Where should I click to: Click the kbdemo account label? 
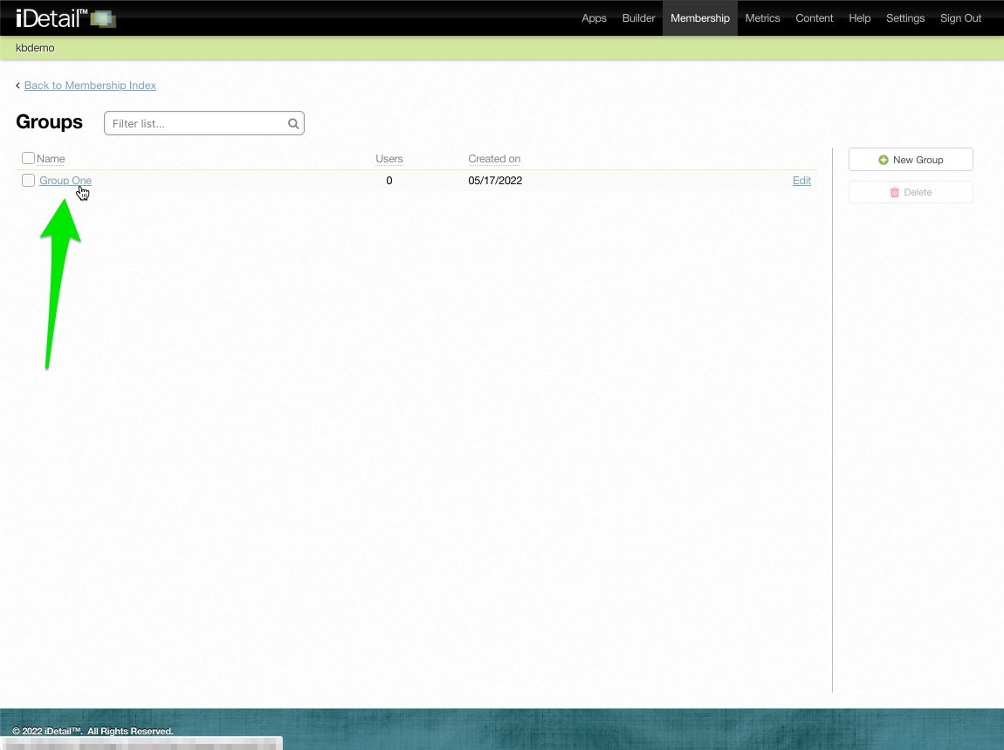(x=35, y=48)
